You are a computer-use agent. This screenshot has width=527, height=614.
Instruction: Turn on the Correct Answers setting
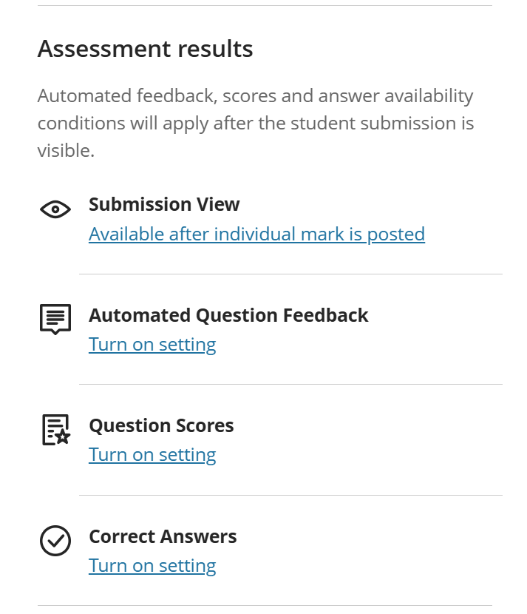click(152, 566)
